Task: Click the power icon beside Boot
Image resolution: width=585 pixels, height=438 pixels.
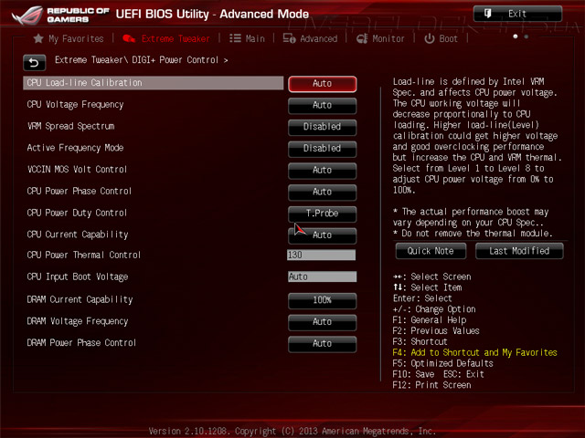Action: pos(430,38)
